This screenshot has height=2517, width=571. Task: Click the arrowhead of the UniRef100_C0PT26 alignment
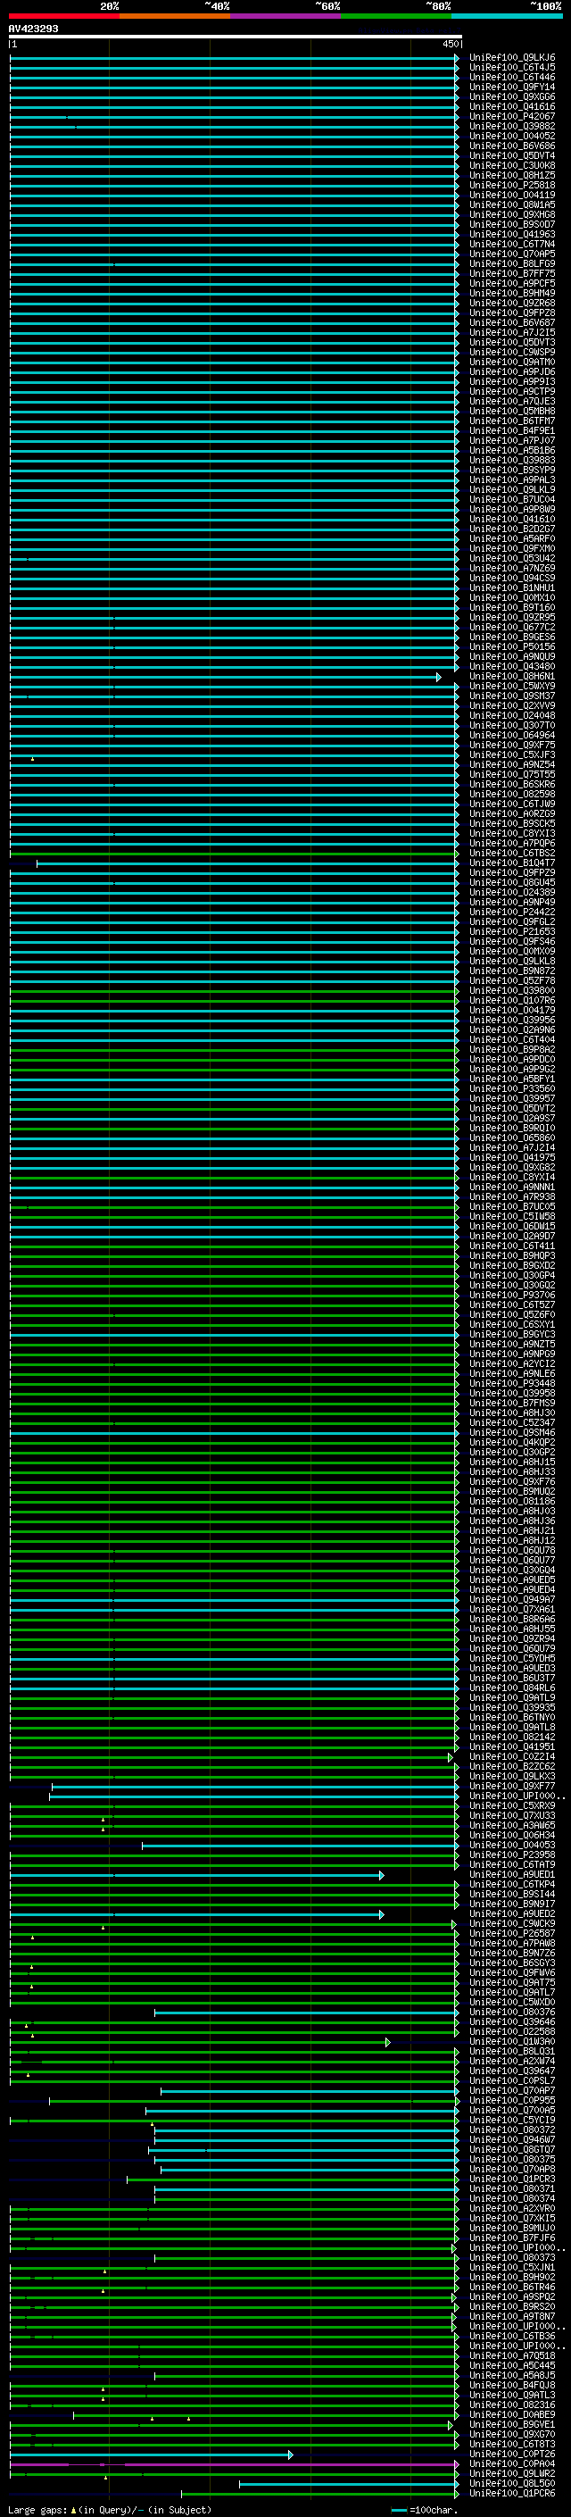tap(290, 2454)
